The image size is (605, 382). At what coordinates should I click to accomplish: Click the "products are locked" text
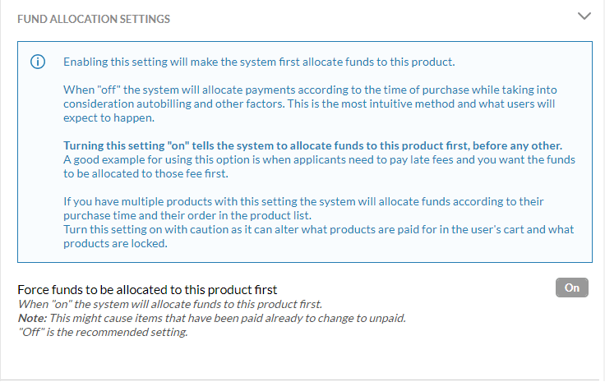point(116,242)
